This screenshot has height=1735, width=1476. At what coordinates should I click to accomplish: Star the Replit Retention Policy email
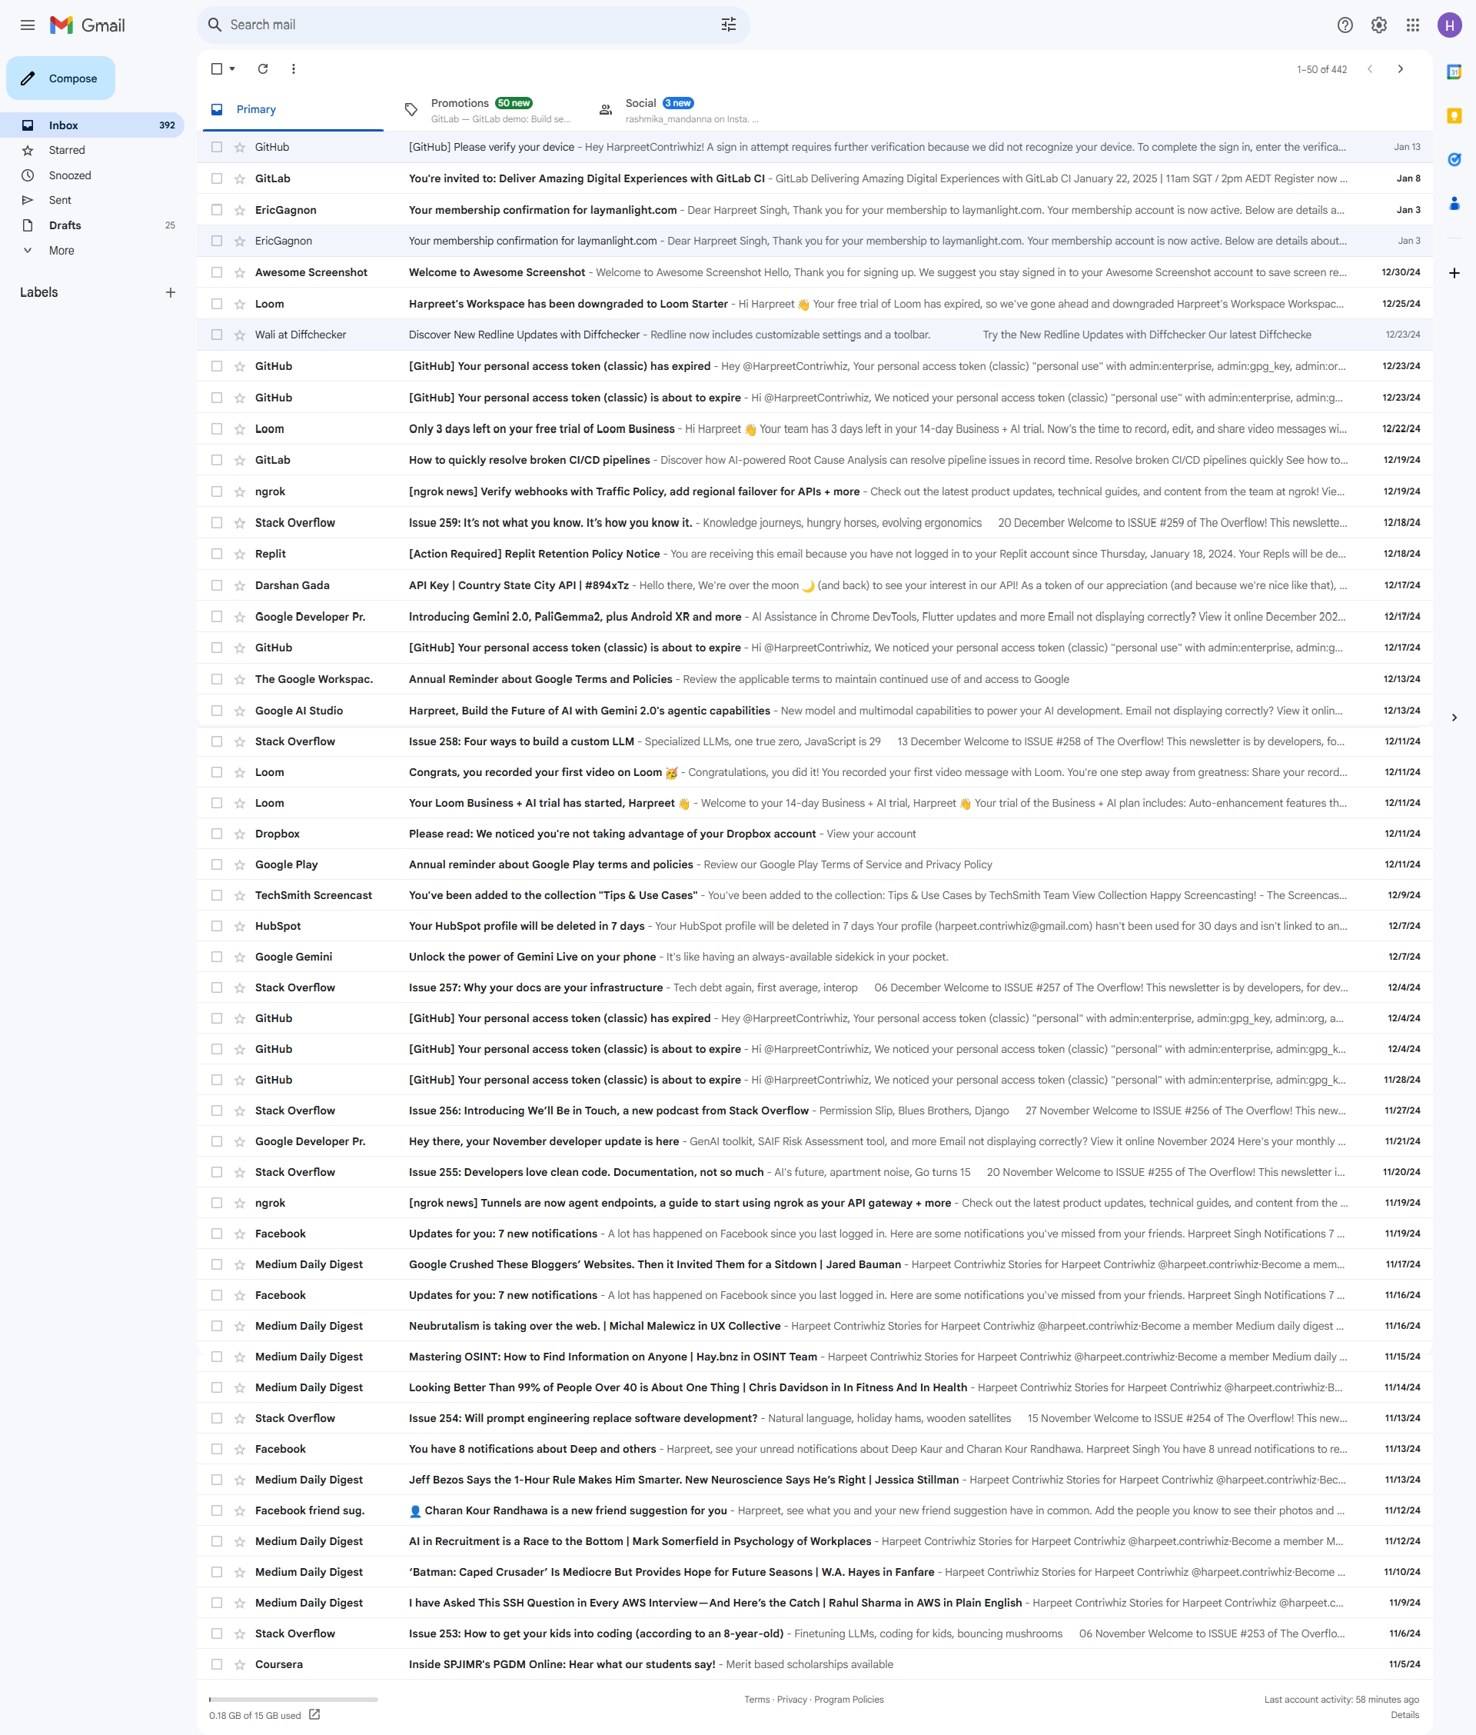pos(239,554)
